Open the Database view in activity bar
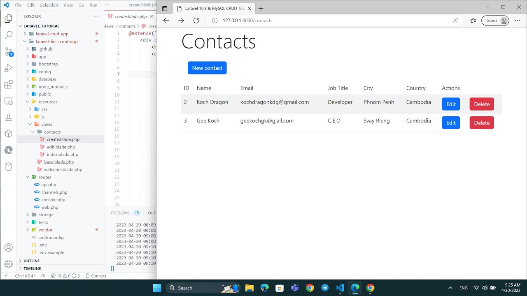527x296 pixels. [8, 166]
